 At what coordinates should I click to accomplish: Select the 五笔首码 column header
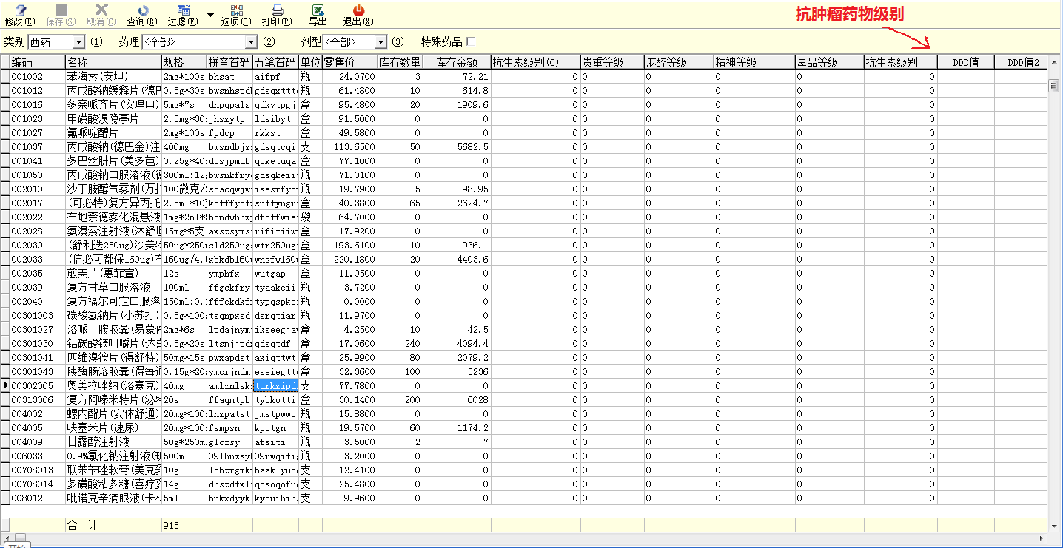pyautogui.click(x=275, y=63)
